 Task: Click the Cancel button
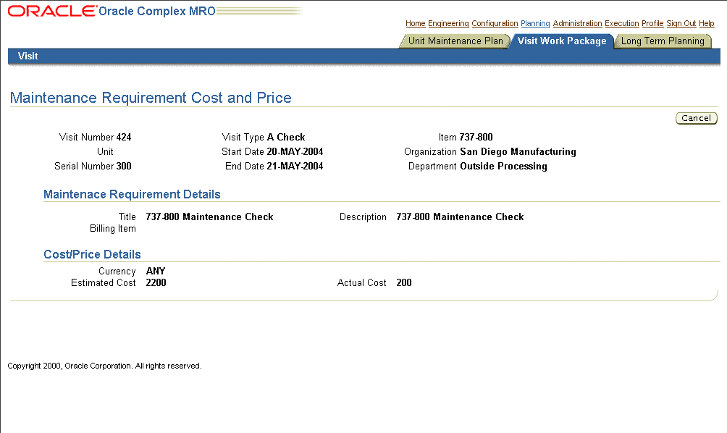pos(696,118)
